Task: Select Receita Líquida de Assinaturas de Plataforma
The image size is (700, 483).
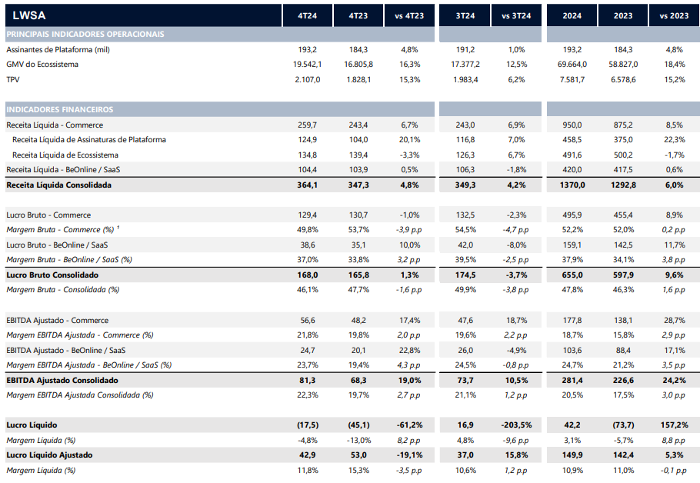Action: coord(89,140)
